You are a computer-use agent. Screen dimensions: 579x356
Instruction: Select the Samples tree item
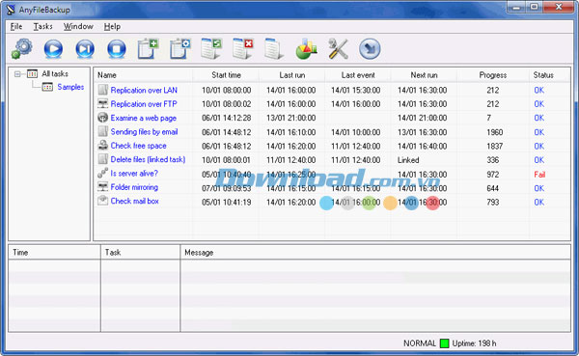coord(70,87)
